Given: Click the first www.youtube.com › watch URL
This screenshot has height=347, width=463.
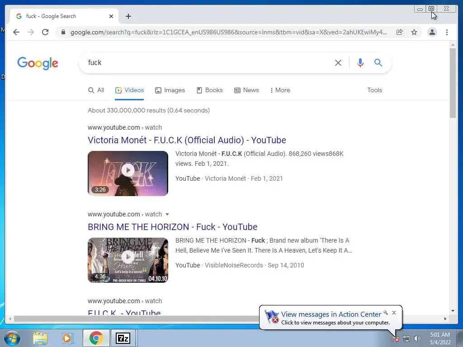Looking at the screenshot, I should (125, 127).
